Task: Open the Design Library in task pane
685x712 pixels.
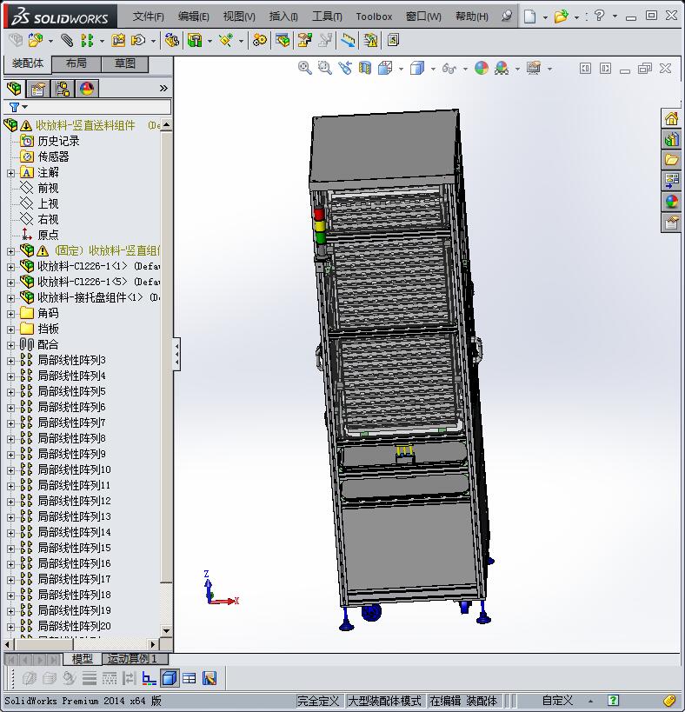Action: pos(671,139)
